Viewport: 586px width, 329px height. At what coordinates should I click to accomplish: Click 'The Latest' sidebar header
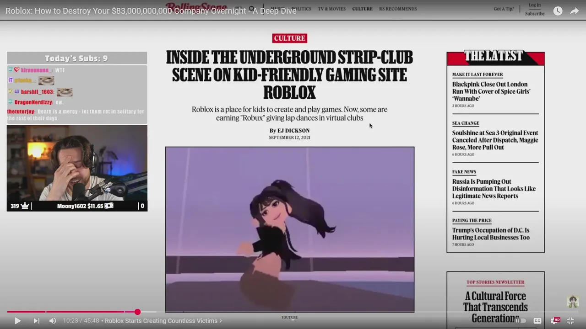point(494,56)
